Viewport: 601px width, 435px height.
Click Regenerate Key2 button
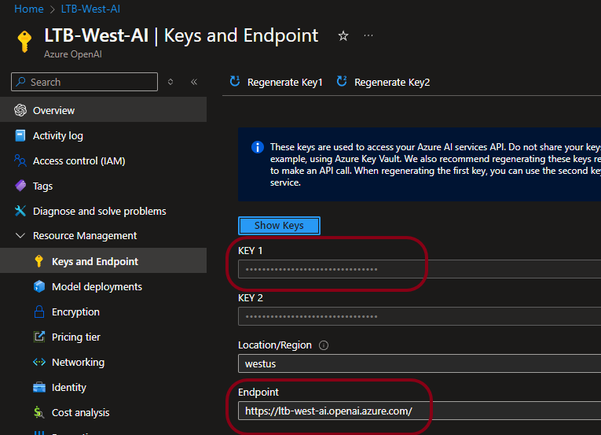pos(383,82)
